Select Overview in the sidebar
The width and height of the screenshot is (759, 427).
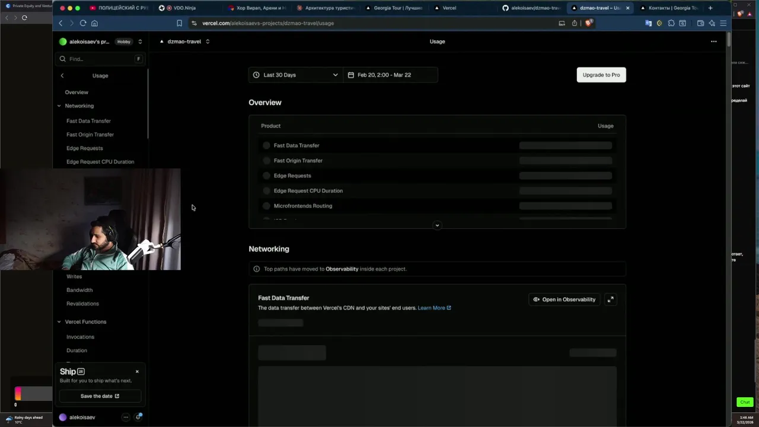pos(76,93)
